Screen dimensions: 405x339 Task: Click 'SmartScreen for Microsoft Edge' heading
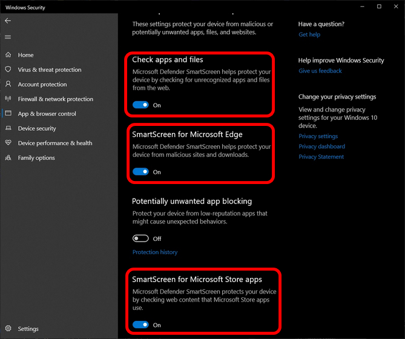(x=187, y=134)
